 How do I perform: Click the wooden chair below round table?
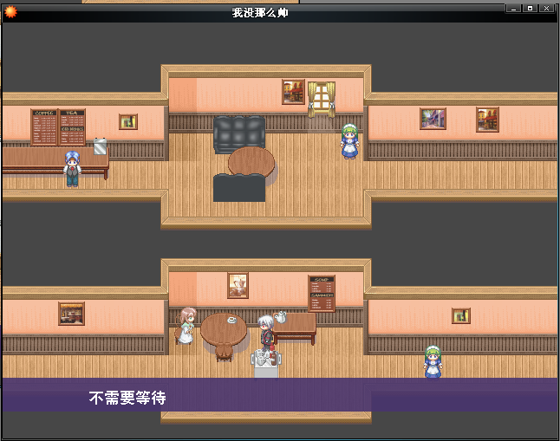click(224, 352)
